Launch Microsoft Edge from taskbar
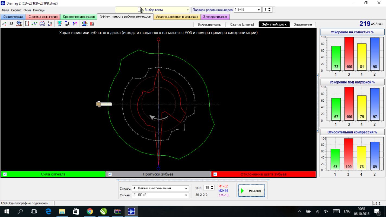 tap(49, 211)
